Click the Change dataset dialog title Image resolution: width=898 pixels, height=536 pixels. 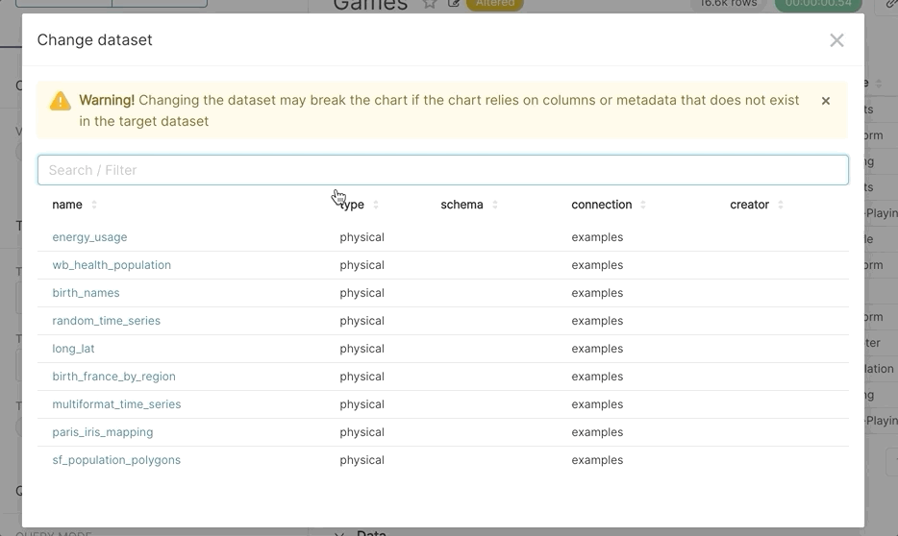(94, 40)
